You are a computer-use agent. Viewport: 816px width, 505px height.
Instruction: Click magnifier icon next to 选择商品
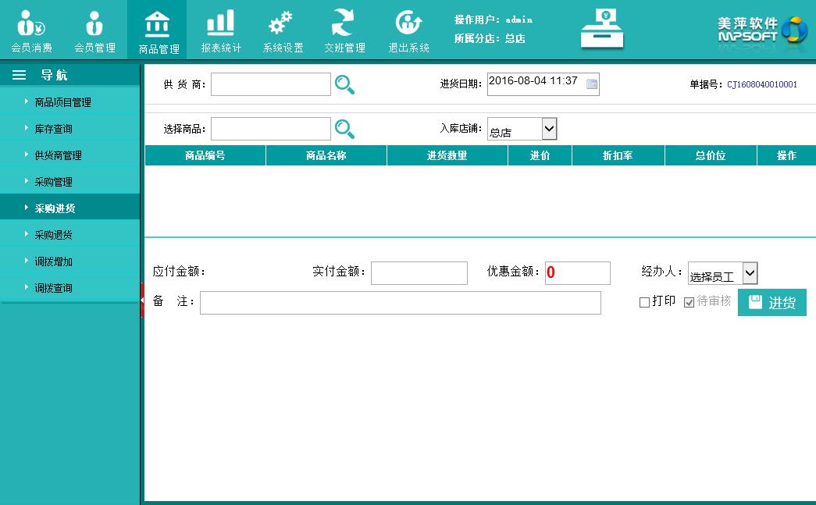[x=344, y=129]
